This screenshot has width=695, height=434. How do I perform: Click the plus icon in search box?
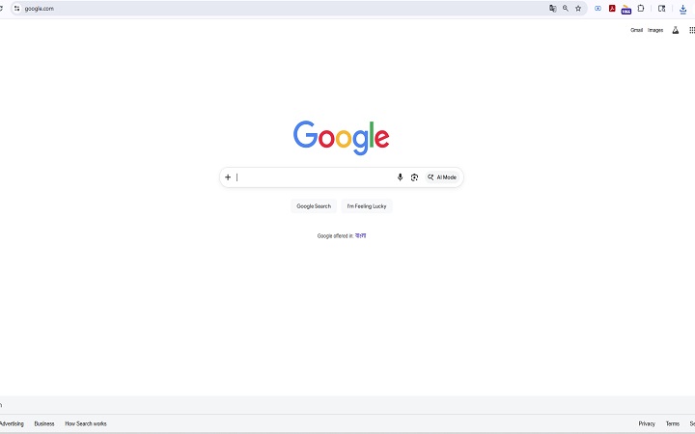(228, 177)
